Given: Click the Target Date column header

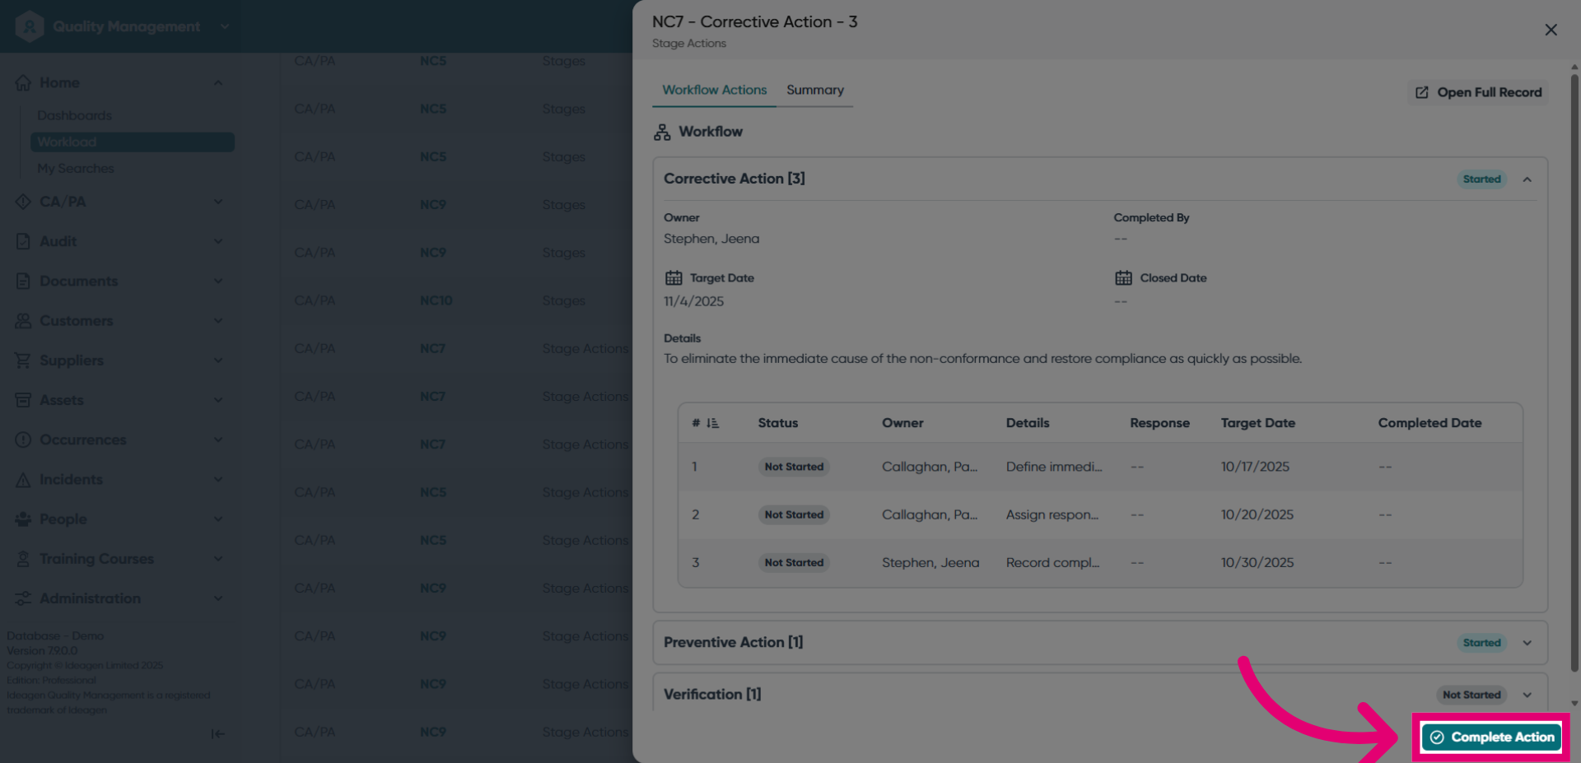Looking at the screenshot, I should point(1257,423).
